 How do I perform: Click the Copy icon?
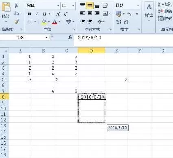[16, 13]
